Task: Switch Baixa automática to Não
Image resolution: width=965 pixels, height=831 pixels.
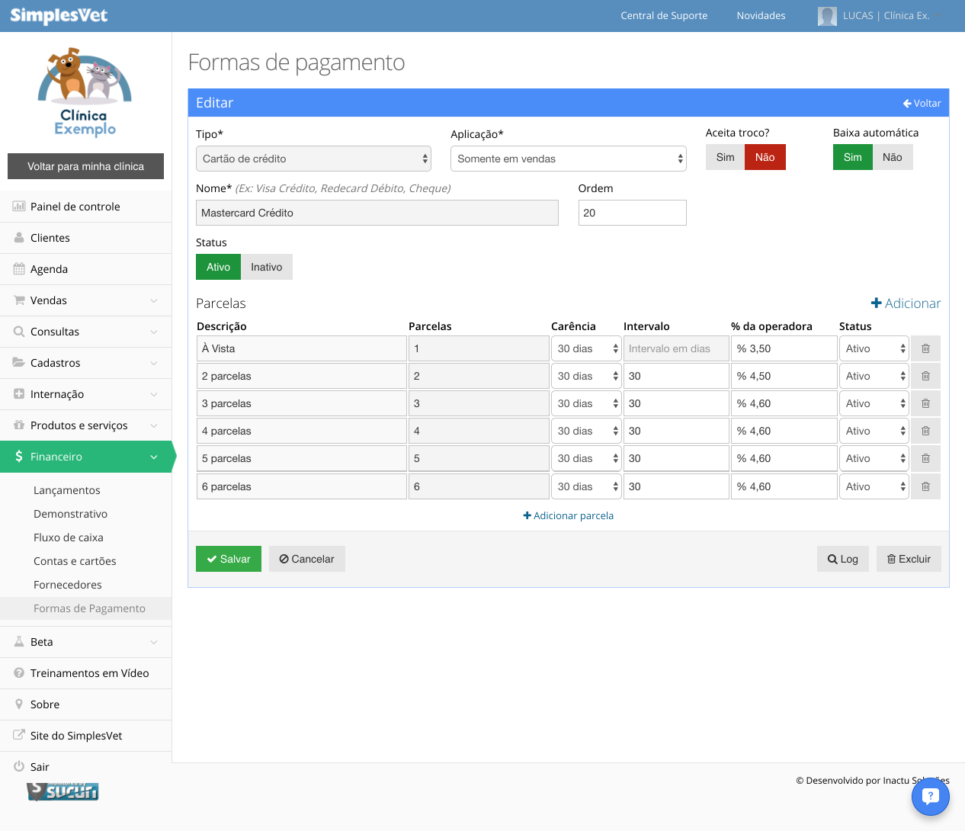Action: click(892, 157)
